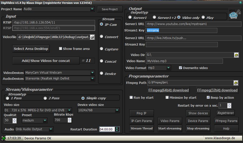Screen dimensions: 243x143
Task: Click browse icon next to Videofile path
Action: tap(92, 37)
